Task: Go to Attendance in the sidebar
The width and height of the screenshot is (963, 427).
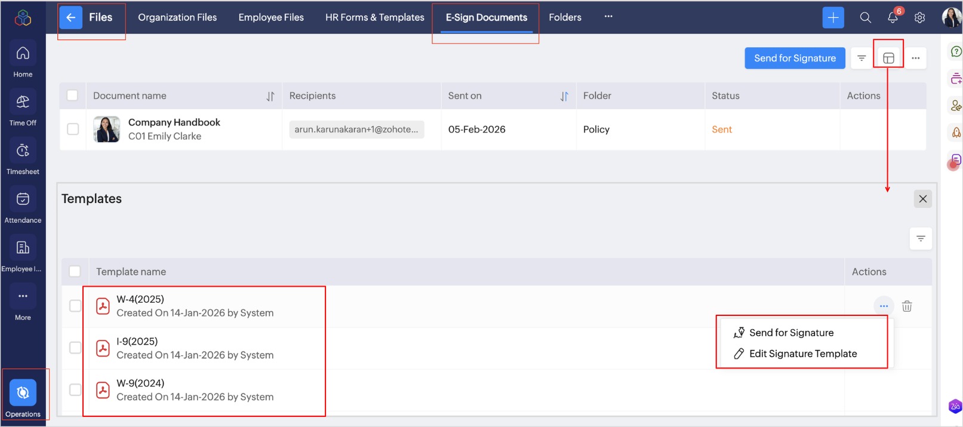Action: coord(23,205)
